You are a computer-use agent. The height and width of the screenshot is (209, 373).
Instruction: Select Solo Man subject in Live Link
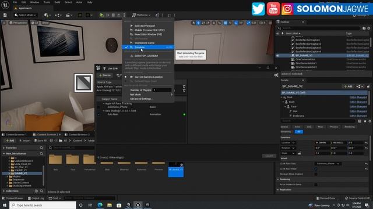pos(112,114)
